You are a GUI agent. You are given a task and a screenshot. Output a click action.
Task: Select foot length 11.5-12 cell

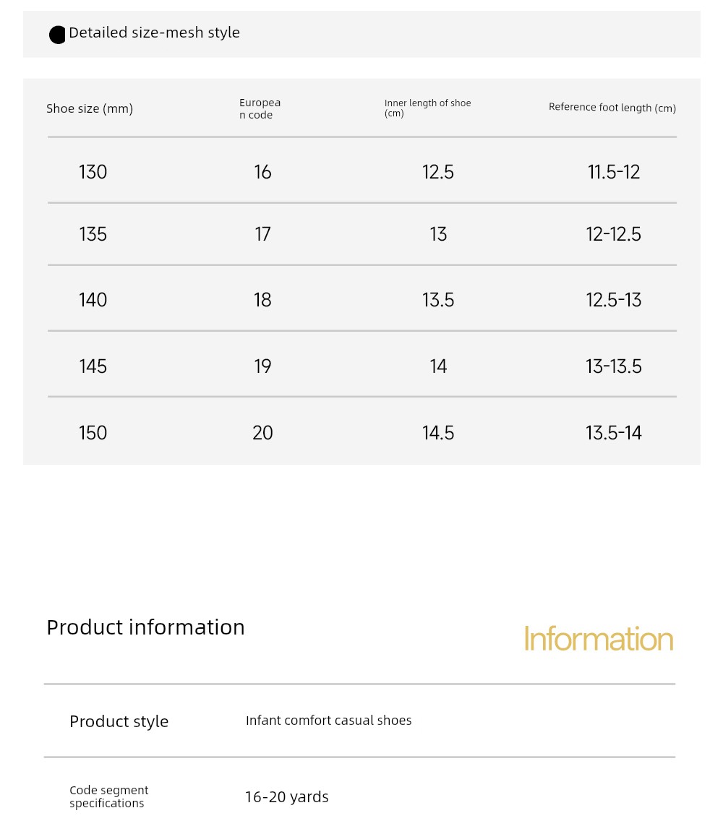click(x=614, y=172)
